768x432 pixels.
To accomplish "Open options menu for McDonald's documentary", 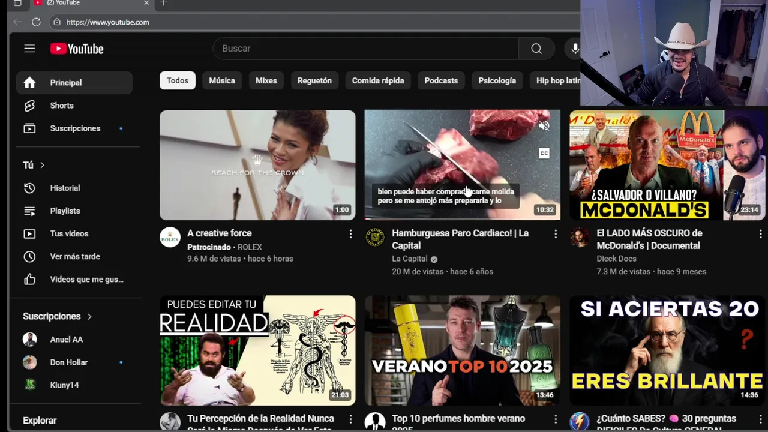I will pyautogui.click(x=760, y=234).
